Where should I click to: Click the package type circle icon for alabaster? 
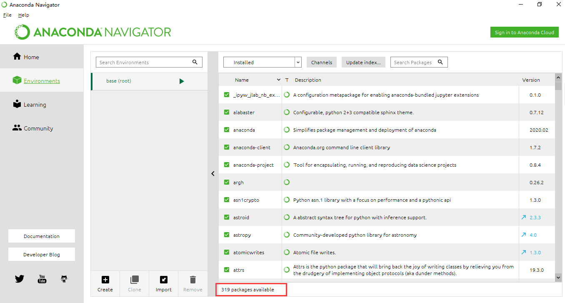click(x=287, y=112)
